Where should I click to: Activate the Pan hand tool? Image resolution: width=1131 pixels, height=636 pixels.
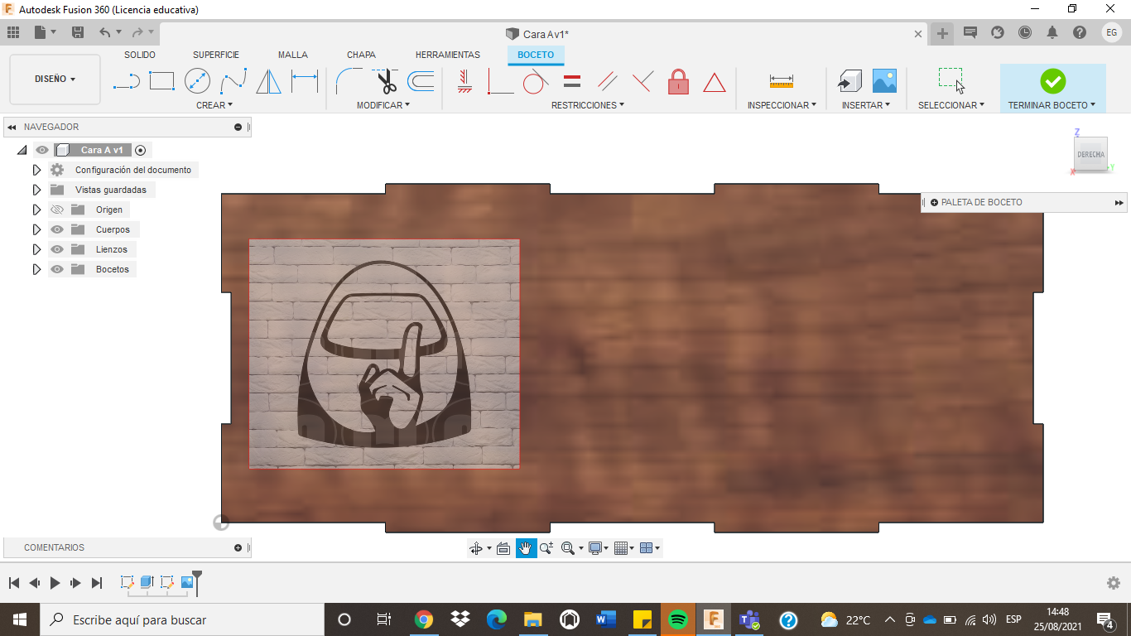tap(526, 547)
